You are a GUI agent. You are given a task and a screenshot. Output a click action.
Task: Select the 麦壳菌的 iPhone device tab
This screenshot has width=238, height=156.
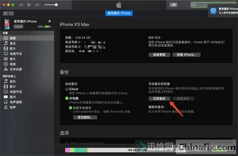click(119, 13)
